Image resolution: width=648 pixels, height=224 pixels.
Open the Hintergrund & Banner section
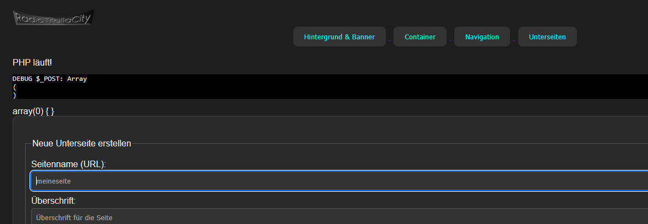pyautogui.click(x=339, y=37)
